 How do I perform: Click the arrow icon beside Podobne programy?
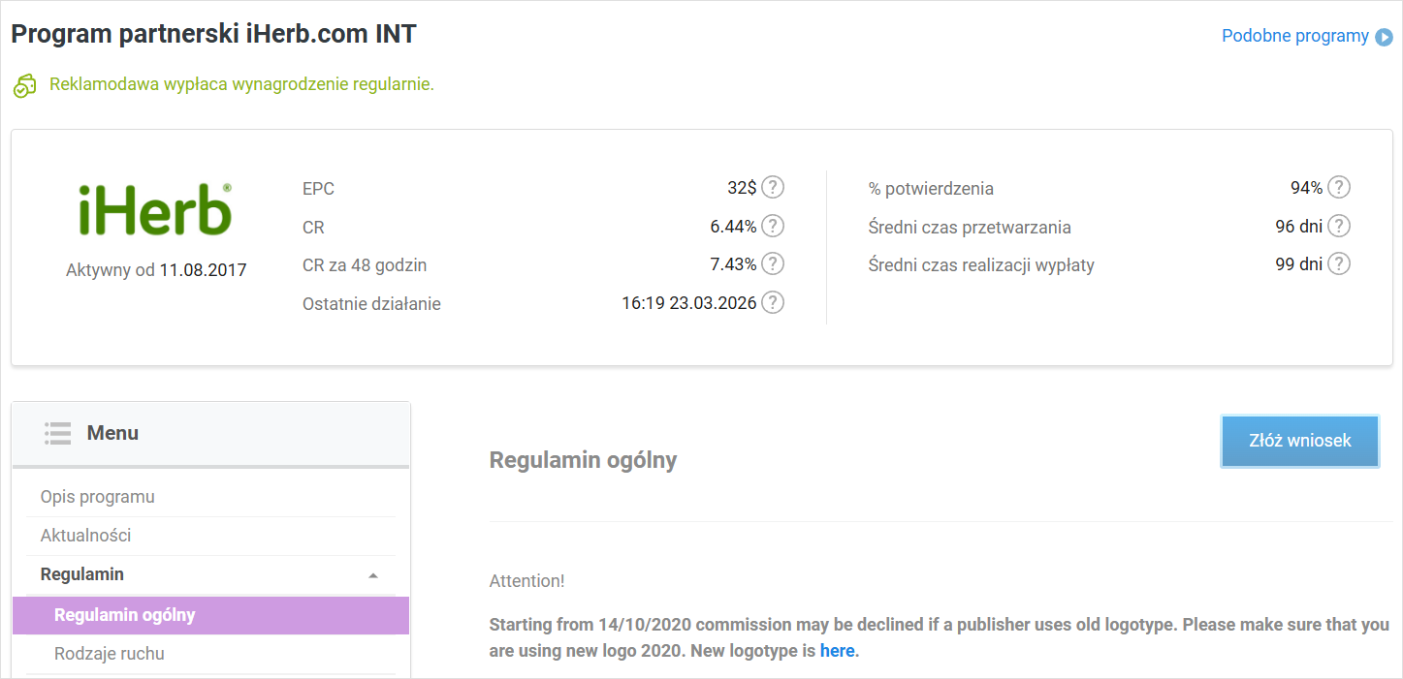1384,37
